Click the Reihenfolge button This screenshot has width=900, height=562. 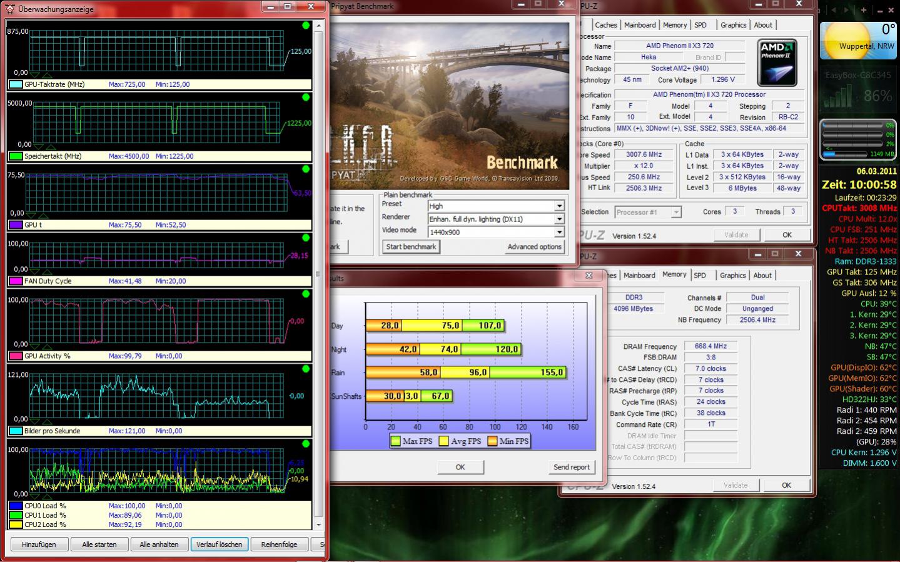(279, 544)
